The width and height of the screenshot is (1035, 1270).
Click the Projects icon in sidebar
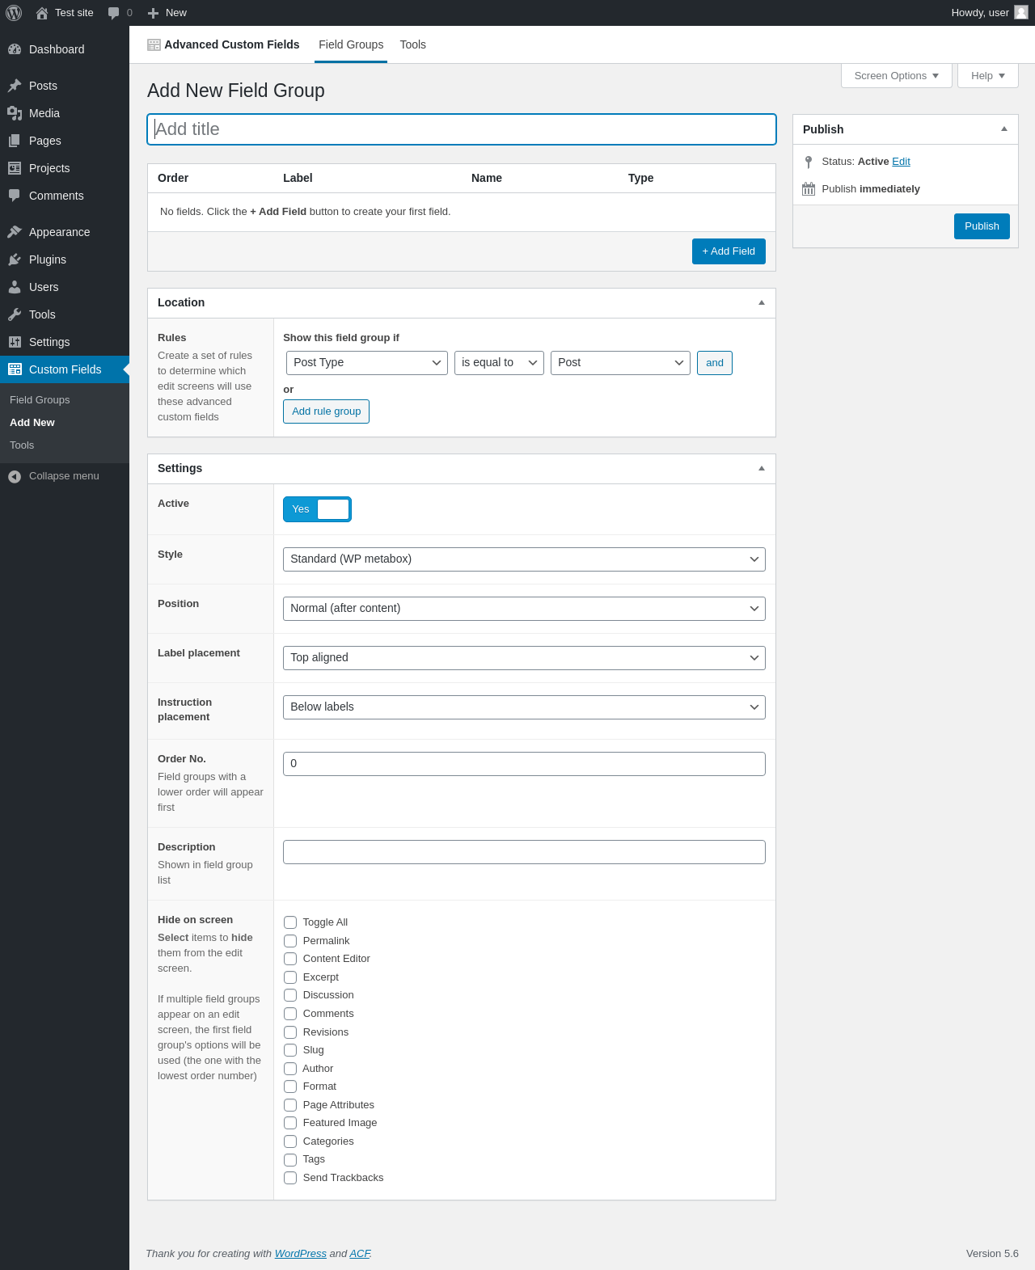tap(15, 168)
